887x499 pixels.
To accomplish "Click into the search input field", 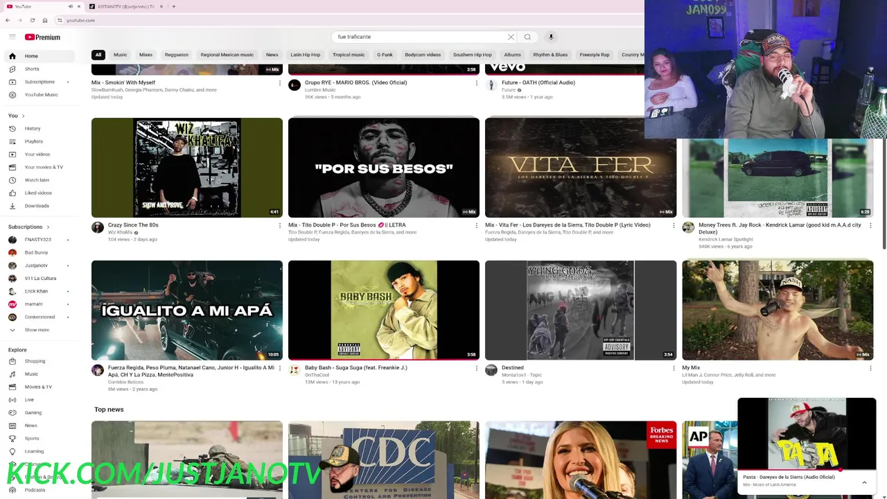I will point(419,37).
